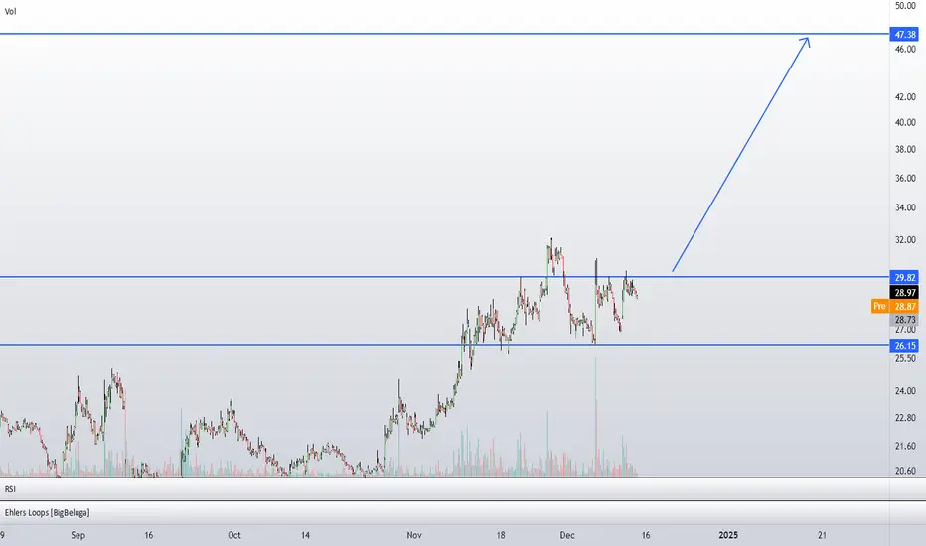Select the Vol indicator label
The height and width of the screenshot is (546, 926).
click(x=10, y=11)
